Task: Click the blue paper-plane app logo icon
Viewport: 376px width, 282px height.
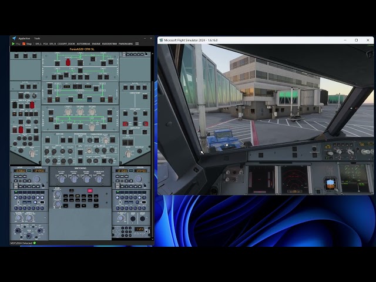Action: (x=14, y=38)
